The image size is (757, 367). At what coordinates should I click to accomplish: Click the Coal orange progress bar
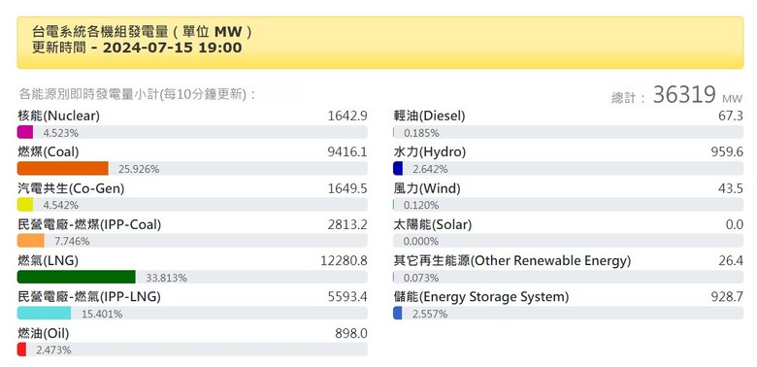63,169
